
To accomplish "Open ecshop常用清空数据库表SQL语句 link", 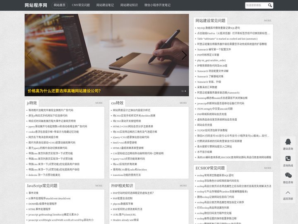I will pos(215,175).
